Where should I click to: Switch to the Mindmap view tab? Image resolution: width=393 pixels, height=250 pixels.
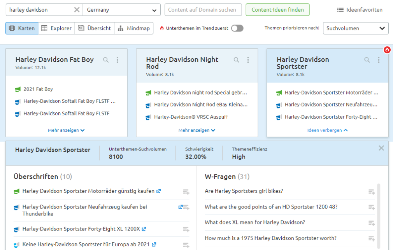[133, 28]
